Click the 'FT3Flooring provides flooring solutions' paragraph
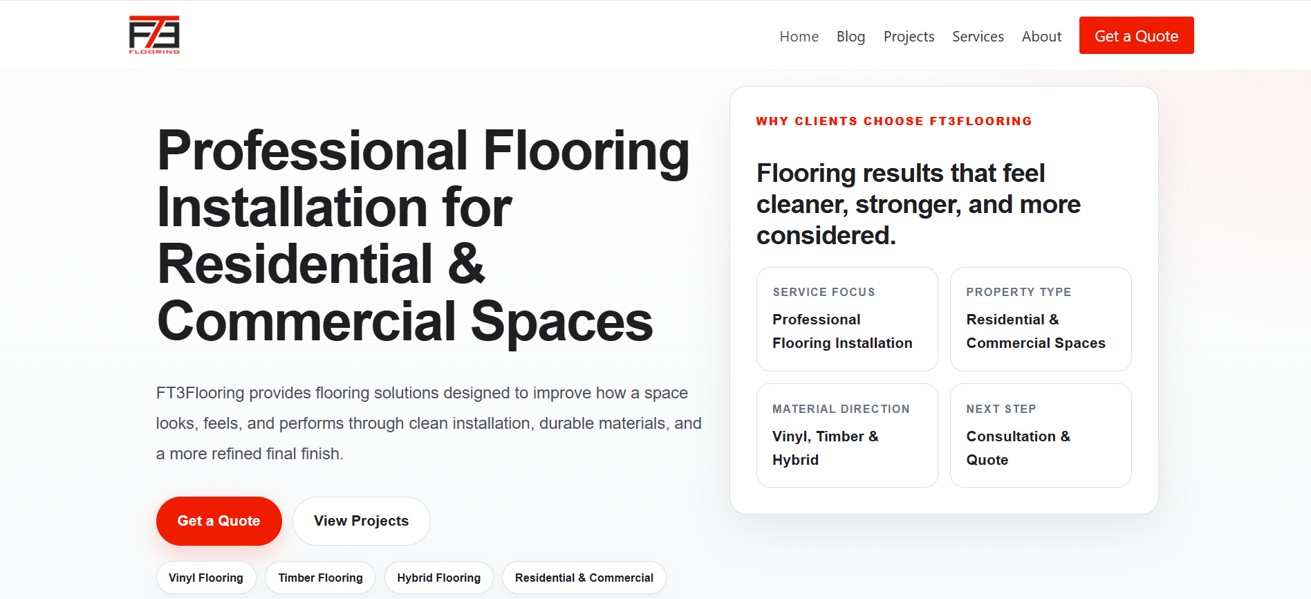The height and width of the screenshot is (599, 1311). (429, 423)
